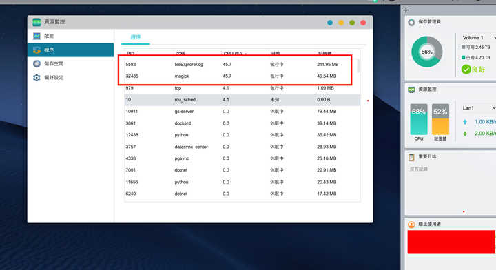This screenshot has width=496, height=270.
Task: Click the upload speed arrow icon
Action: coord(465,122)
